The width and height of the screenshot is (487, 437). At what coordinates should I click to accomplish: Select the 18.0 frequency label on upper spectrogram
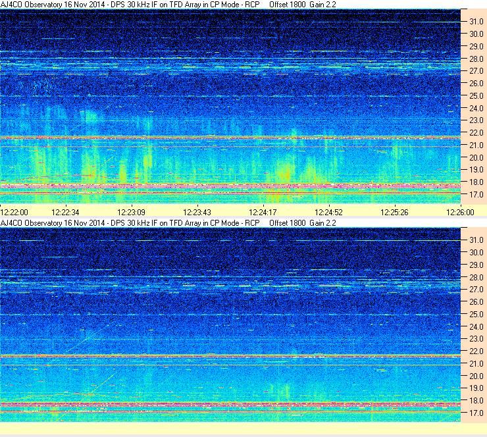point(476,182)
